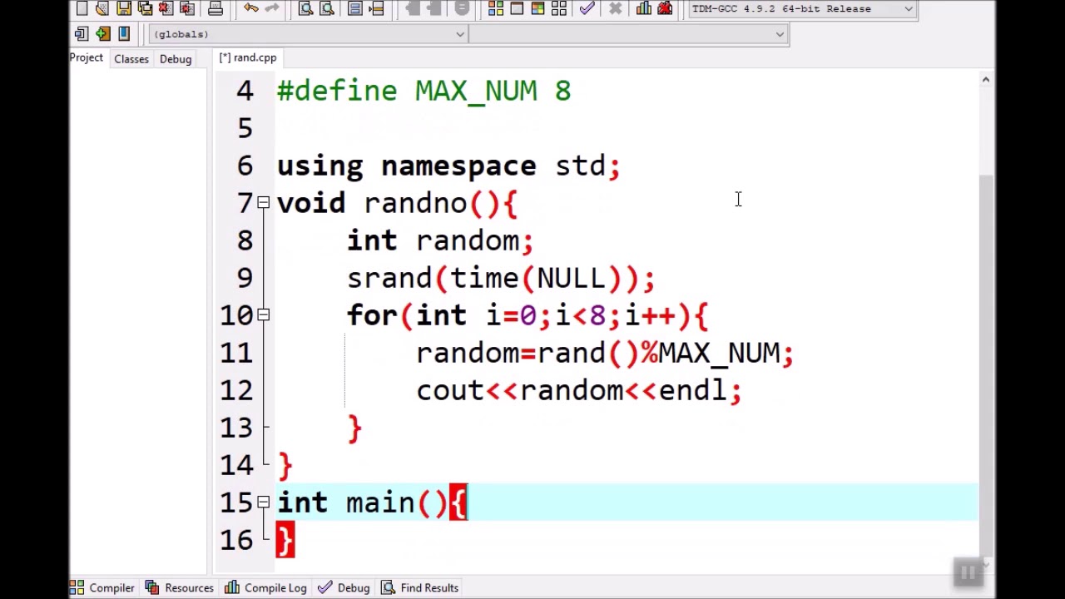Collapse the main function at line 15

click(x=263, y=502)
